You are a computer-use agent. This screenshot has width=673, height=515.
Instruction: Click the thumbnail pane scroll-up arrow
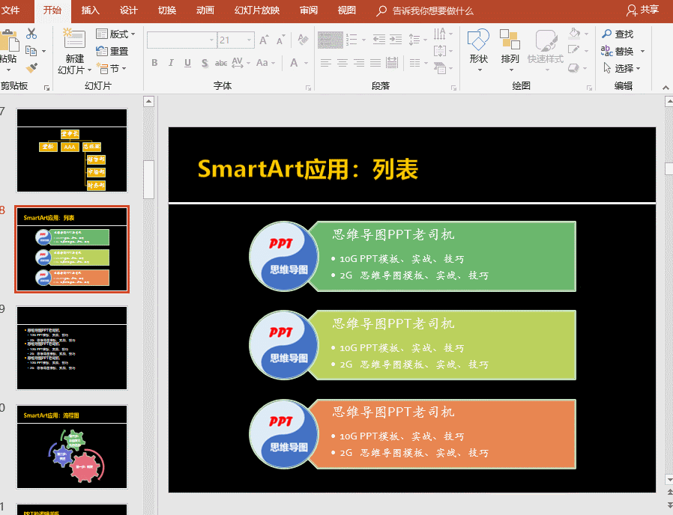[x=148, y=102]
